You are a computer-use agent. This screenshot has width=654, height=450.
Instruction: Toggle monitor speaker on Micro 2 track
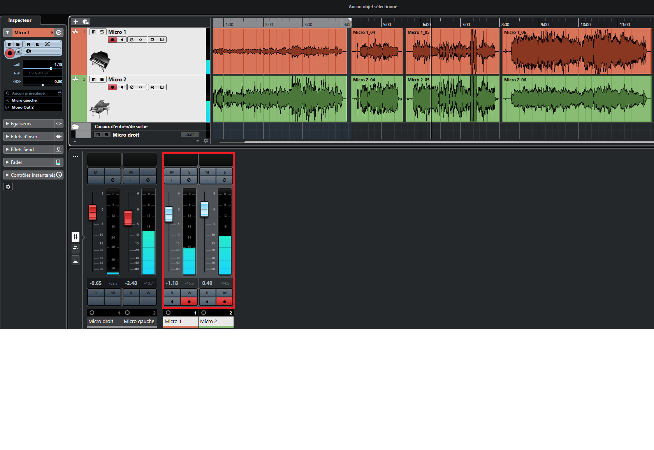coord(122,87)
